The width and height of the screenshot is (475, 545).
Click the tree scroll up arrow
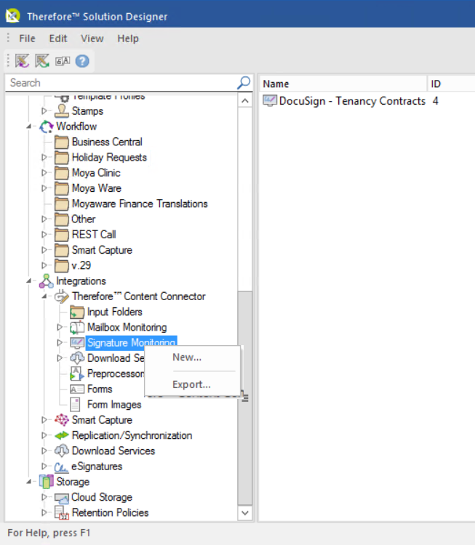point(245,101)
